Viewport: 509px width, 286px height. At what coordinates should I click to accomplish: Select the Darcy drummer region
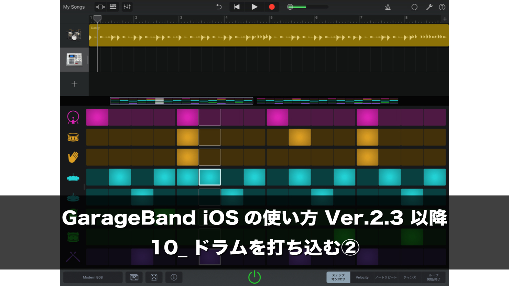tap(269, 35)
